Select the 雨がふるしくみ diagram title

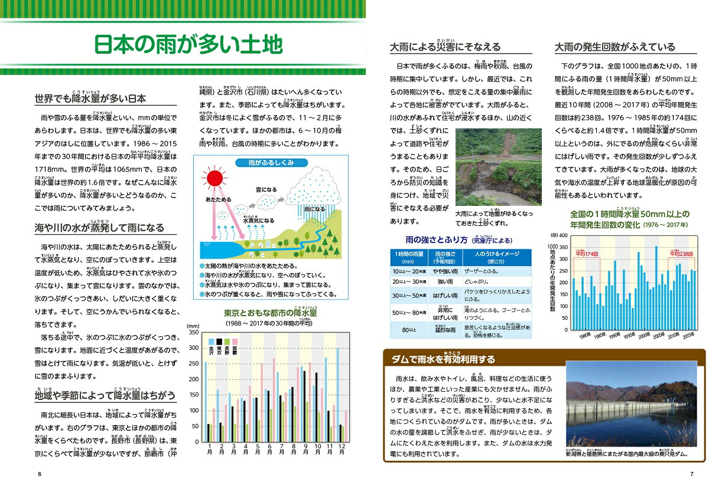272,163
